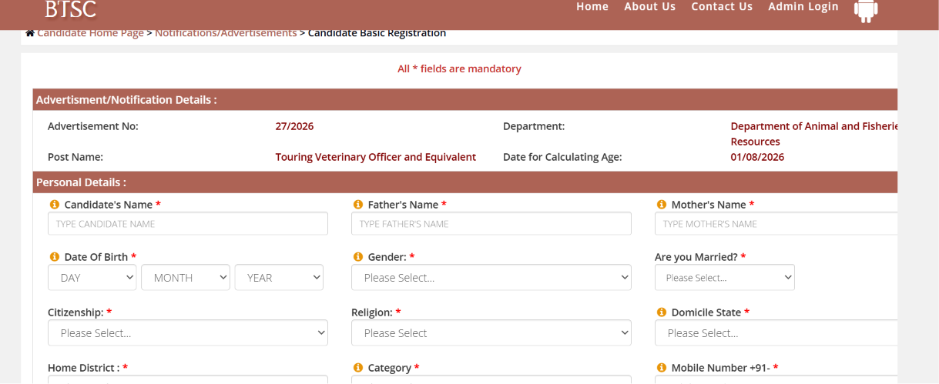Open the Android app icon in header
This screenshot has width=939, height=384.
(866, 10)
